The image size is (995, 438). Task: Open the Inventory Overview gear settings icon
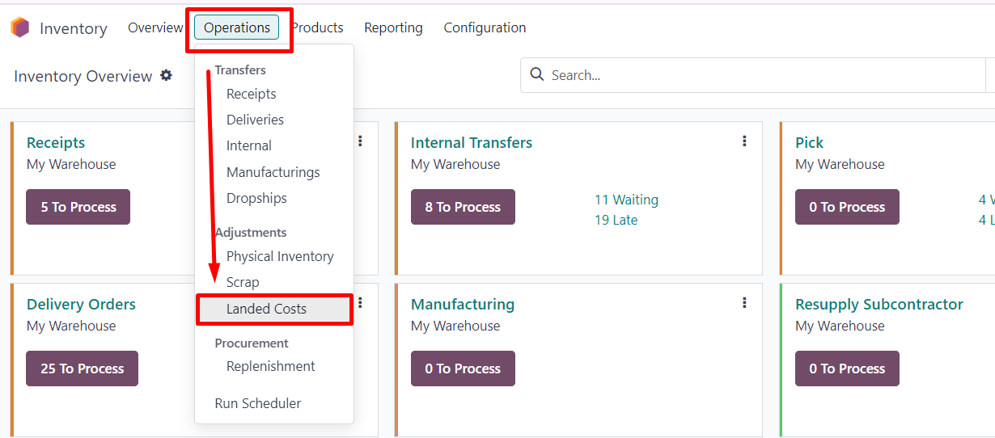pos(166,75)
